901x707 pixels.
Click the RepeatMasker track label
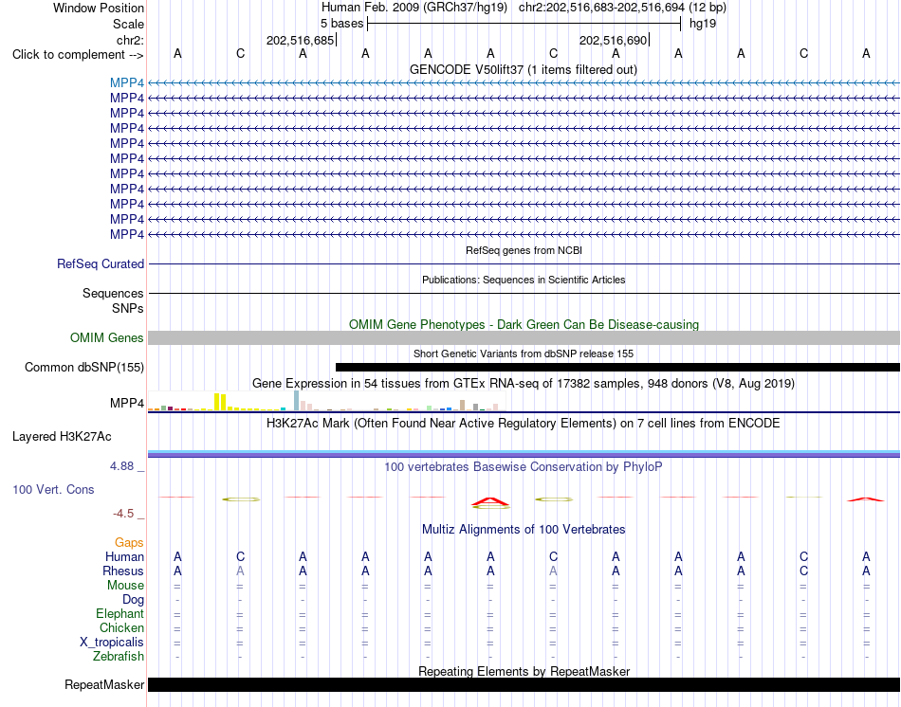pyautogui.click(x=104, y=684)
